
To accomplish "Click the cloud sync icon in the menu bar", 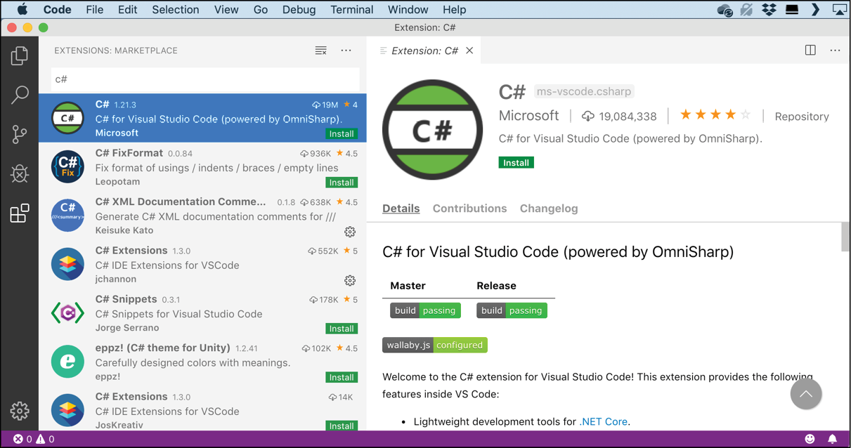I will (x=725, y=10).
